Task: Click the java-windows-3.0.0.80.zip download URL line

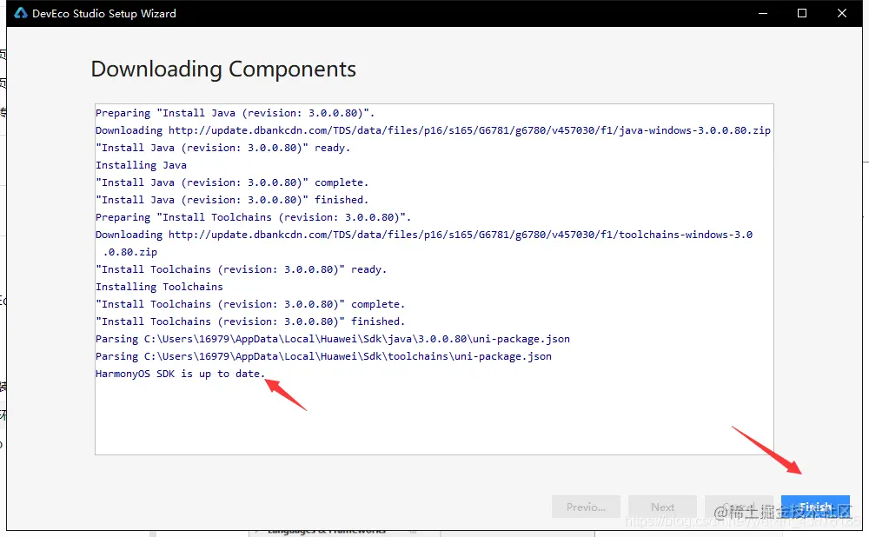Action: pos(433,130)
